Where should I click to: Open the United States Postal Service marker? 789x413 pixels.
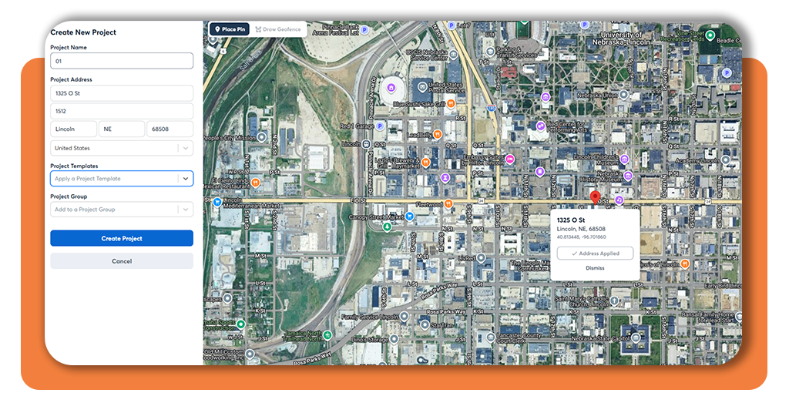coord(423,86)
